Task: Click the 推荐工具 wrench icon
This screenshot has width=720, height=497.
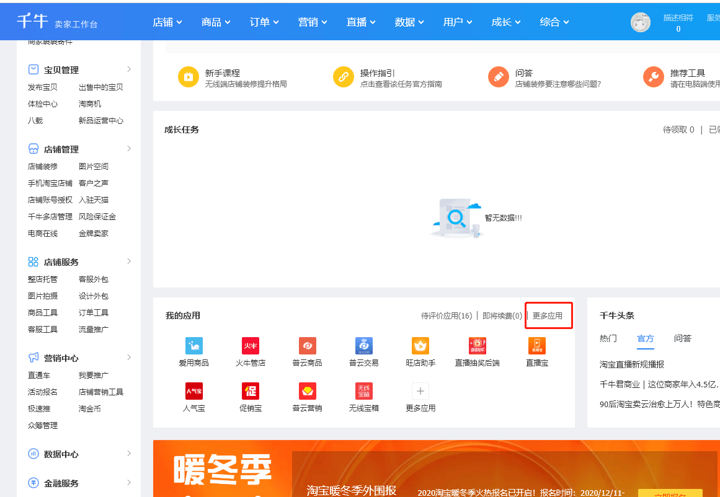Action: coord(654,77)
